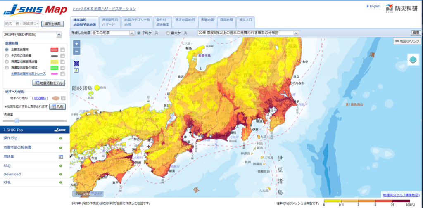This screenshot has height=208, width=423.
Task: Open the 30年 震度6強以上 distribution map dropdown
Action: click(248, 33)
